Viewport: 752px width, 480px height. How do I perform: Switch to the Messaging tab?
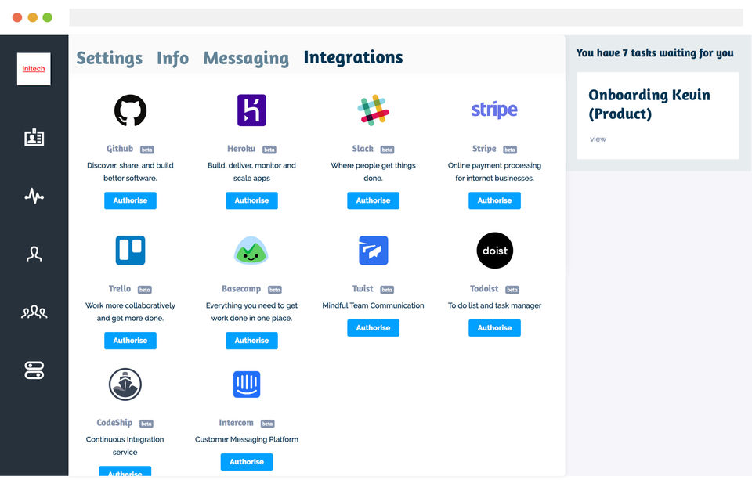246,58
